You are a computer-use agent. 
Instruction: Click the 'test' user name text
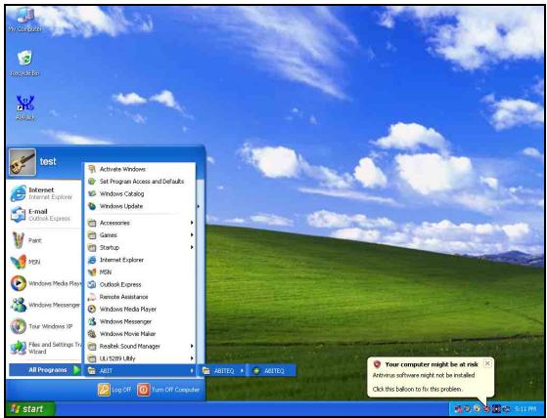[48, 162]
